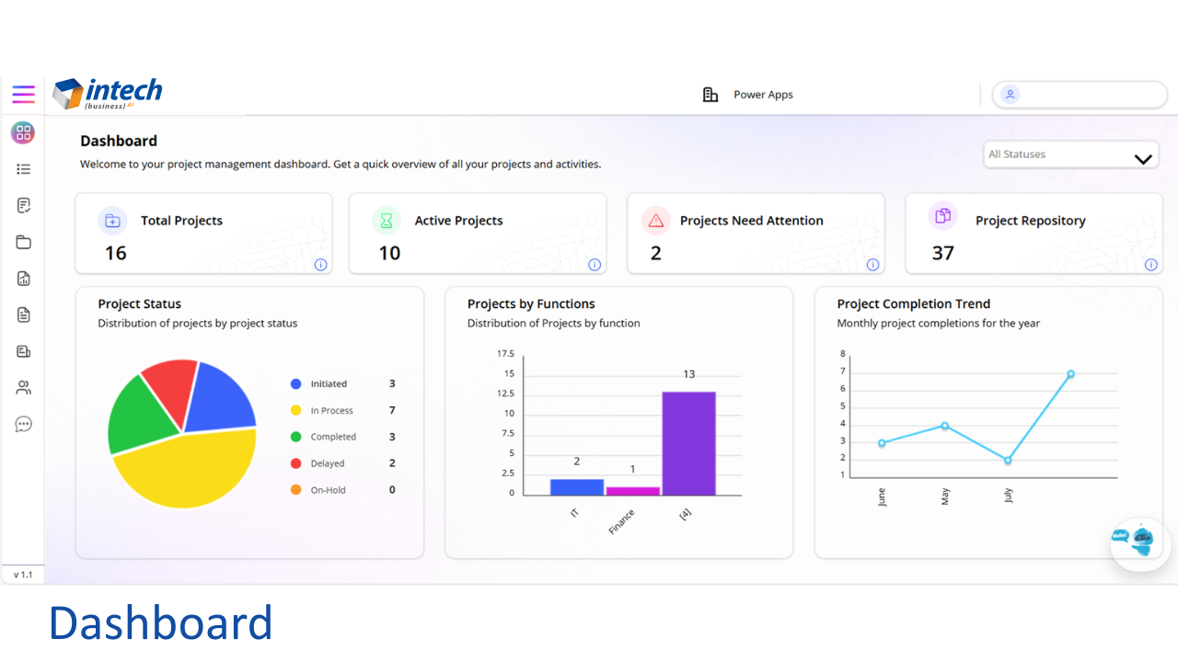
Task: Open the chat messages sidebar icon
Action: coord(24,424)
